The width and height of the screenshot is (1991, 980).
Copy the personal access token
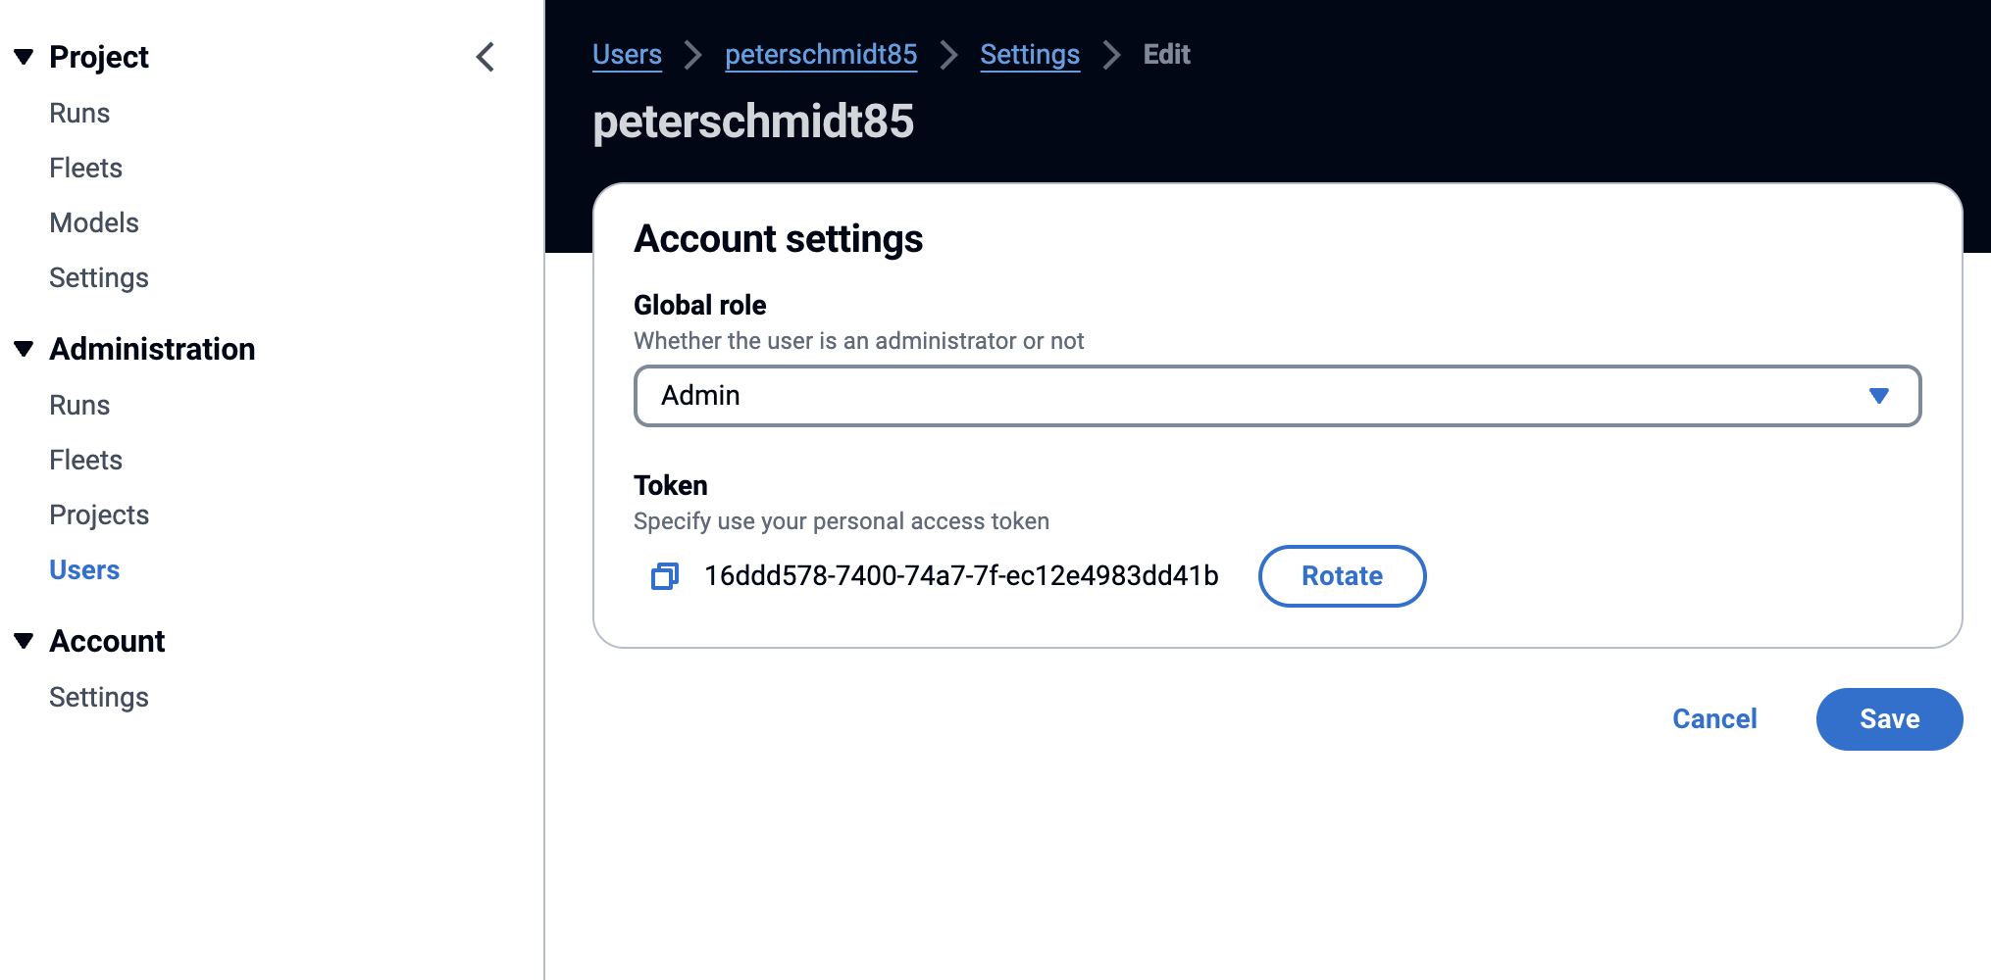[x=665, y=576]
